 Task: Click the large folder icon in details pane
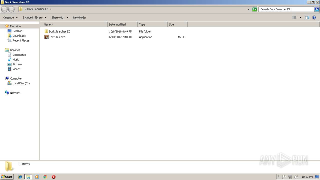[x=9, y=166]
